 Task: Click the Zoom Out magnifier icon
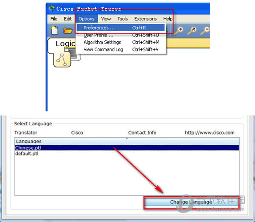pos(205,31)
